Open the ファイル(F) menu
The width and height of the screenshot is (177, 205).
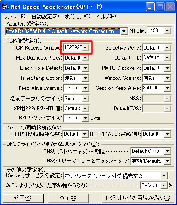click(x=14, y=17)
